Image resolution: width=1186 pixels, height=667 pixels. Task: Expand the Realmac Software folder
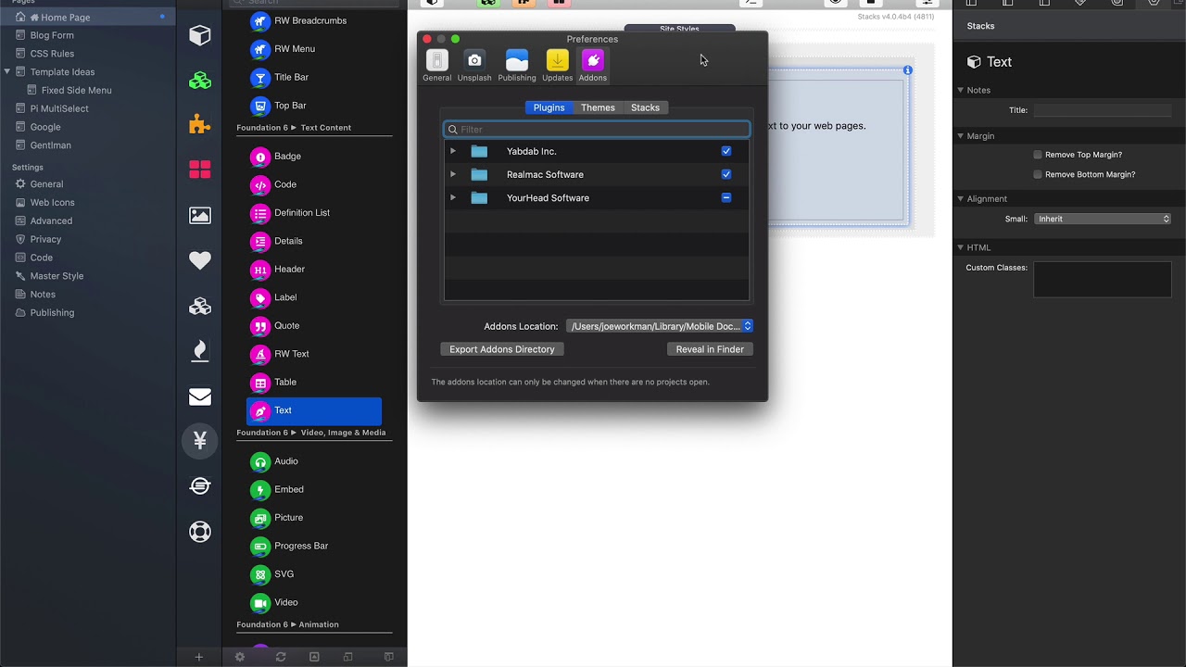[x=453, y=174]
